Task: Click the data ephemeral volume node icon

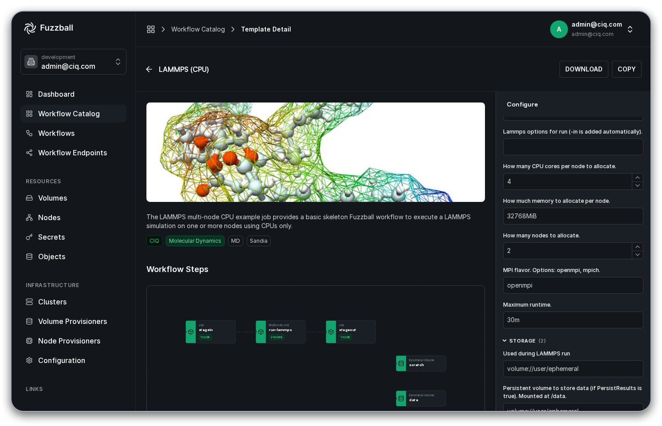Action: (x=401, y=398)
